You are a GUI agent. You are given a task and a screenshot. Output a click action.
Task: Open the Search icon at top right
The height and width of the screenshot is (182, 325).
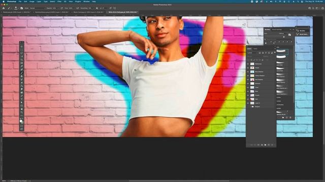coord(313,8)
